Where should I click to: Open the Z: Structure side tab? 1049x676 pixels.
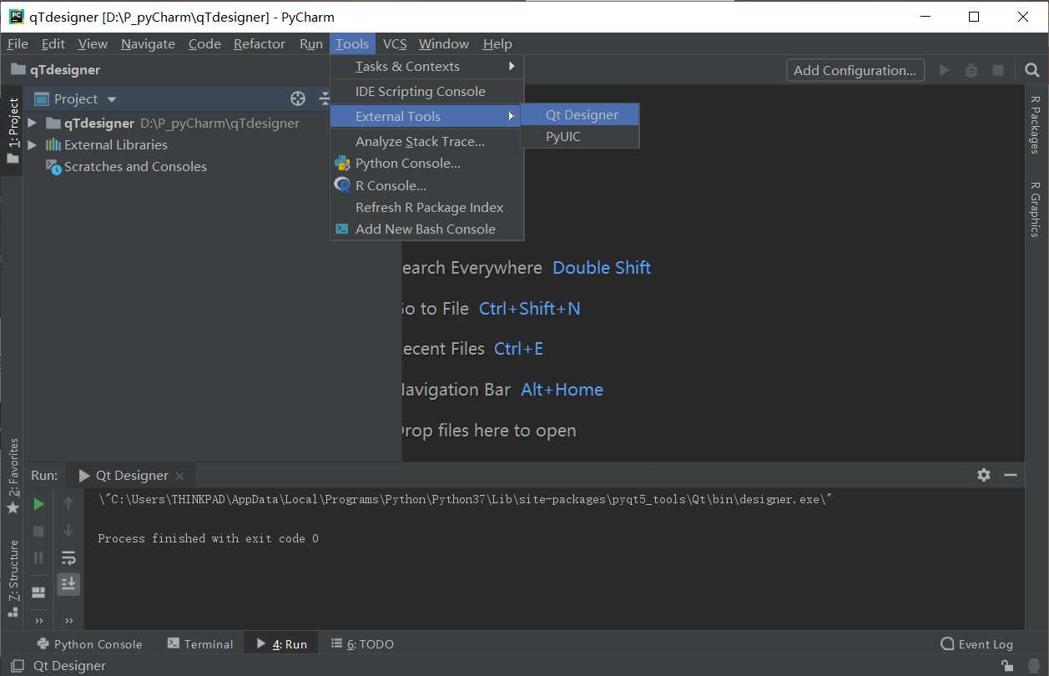pos(13,578)
